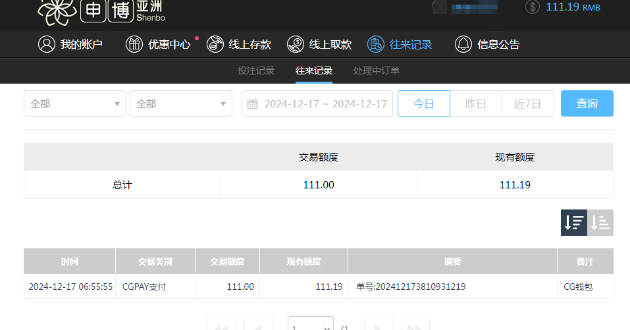Sort records in ascending order
The image size is (630, 330).
click(x=600, y=223)
